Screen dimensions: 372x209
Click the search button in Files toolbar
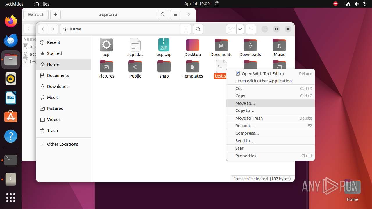[198, 29]
